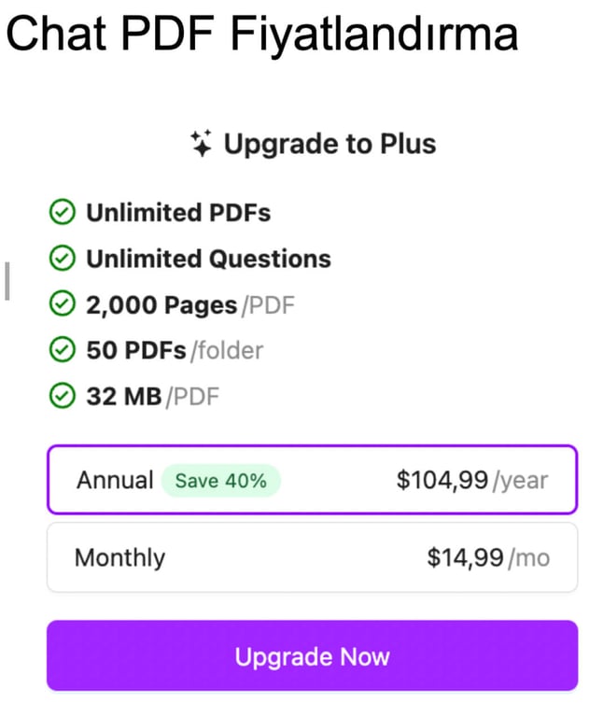
Task: Click the checkmark icon beside Unlimited Questions
Action: [62, 259]
